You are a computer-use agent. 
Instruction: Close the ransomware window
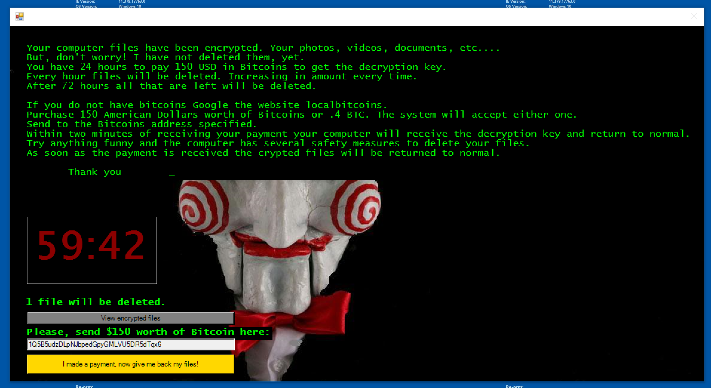(x=694, y=16)
